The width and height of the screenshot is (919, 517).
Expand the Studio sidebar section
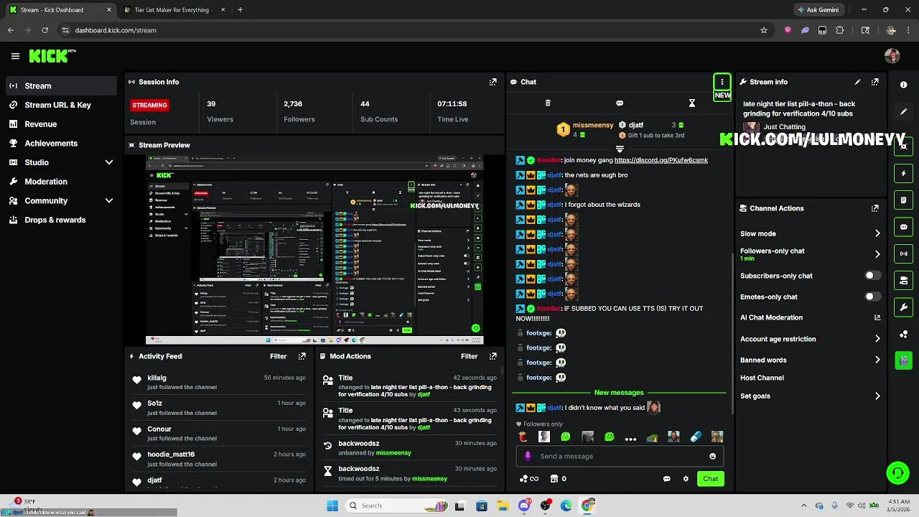[109, 162]
